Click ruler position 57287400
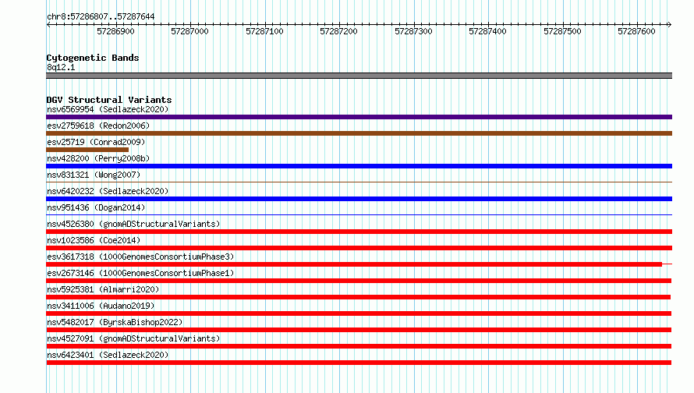Screen dimensions: 694x393 click(487, 31)
